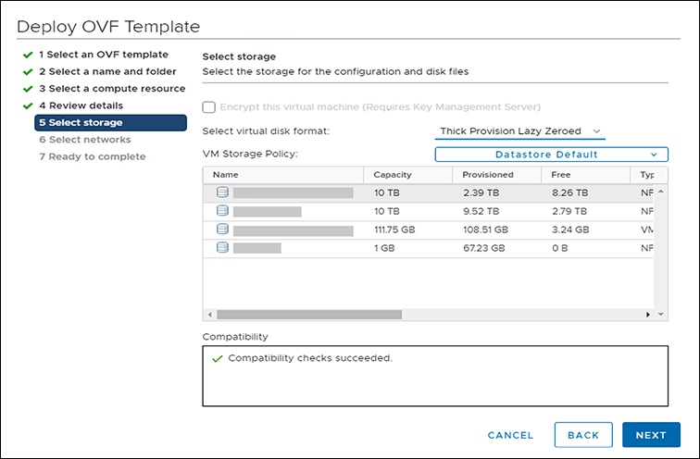
Task: Go to step 3 Select a compute resource
Action: coord(112,88)
